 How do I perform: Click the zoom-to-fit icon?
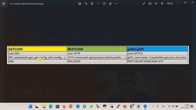pos(150,4)
